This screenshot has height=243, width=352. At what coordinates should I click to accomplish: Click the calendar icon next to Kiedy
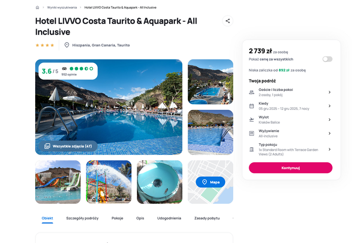(252, 106)
